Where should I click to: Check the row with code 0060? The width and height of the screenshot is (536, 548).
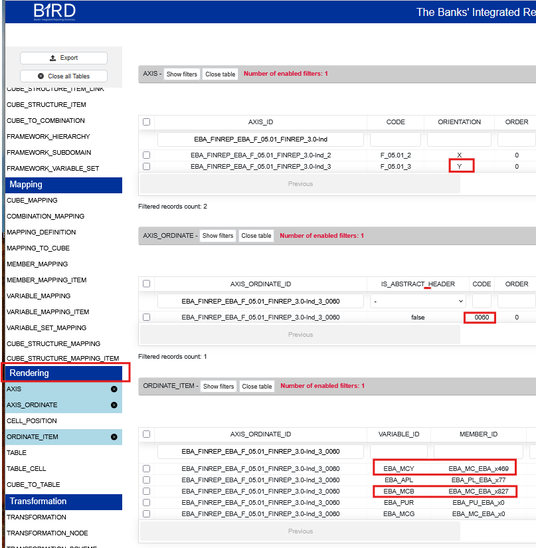click(x=146, y=318)
